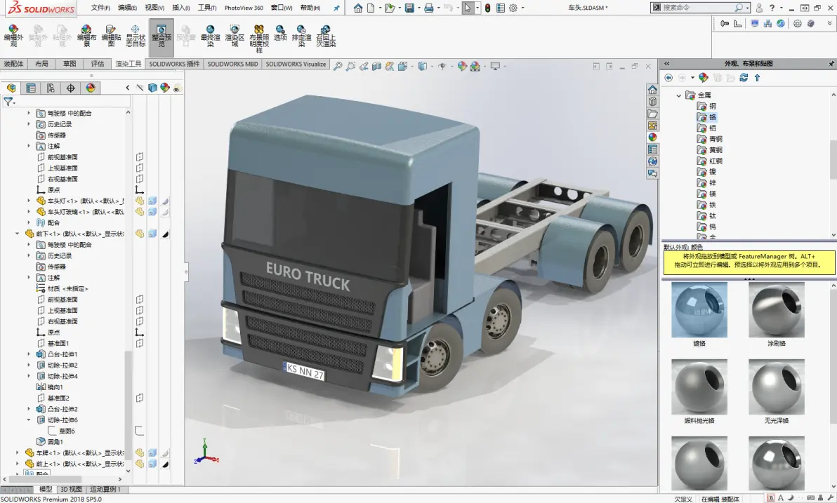Refresh the appearances library list

click(744, 78)
